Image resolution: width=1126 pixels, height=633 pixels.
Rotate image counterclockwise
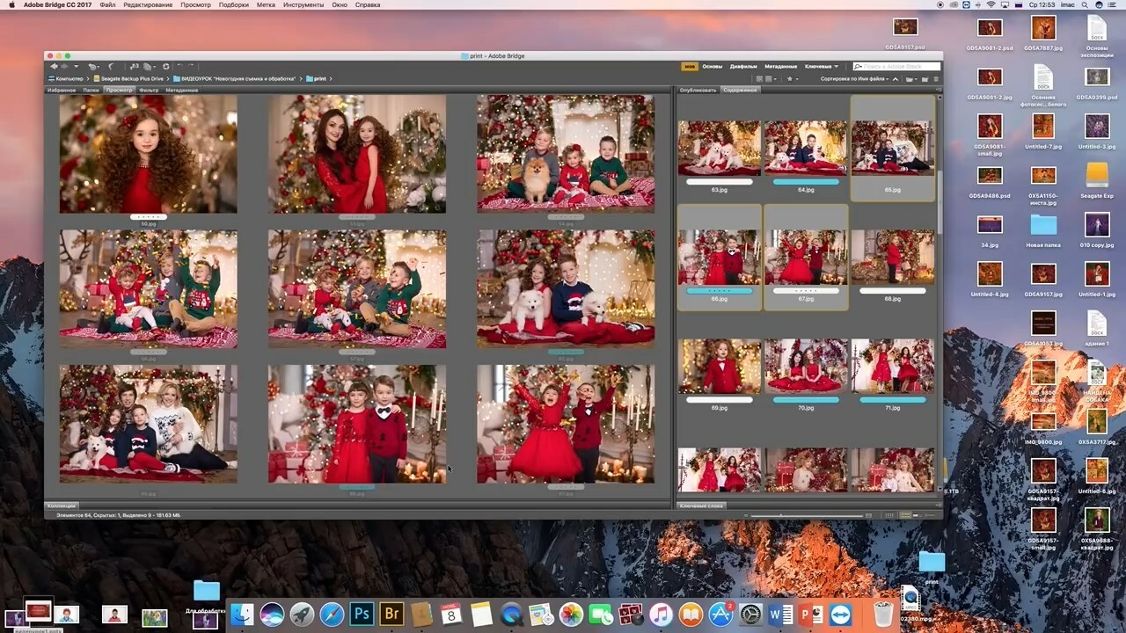[x=181, y=66]
